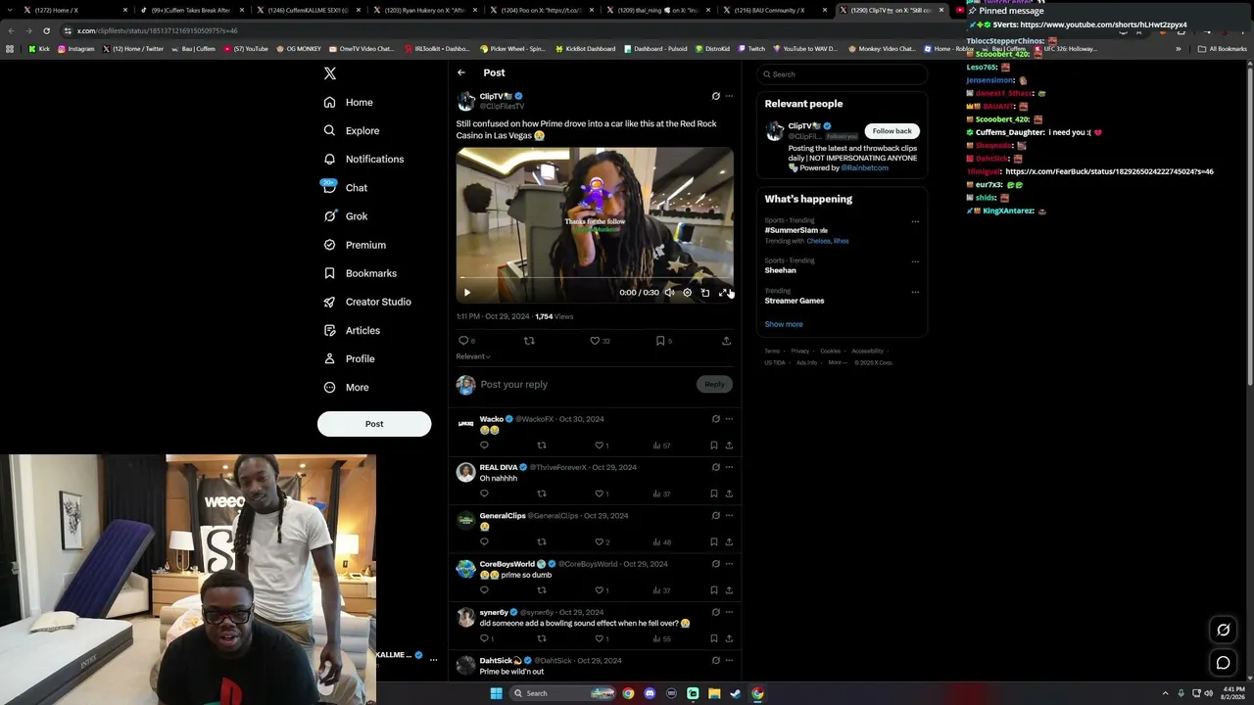Open the Creator Studio sidebar icon
The height and width of the screenshot is (705, 1254).
(x=329, y=302)
